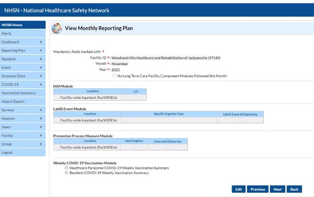Image resolution: width=314 pixels, height=197 pixels.
Task: Click the empty Specific Organism Type cell
Action: pyautogui.click(x=168, y=120)
